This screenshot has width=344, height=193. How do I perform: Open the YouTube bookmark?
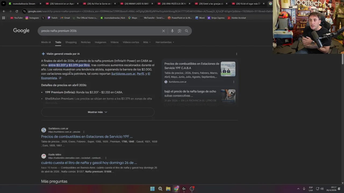(x=16, y=18)
